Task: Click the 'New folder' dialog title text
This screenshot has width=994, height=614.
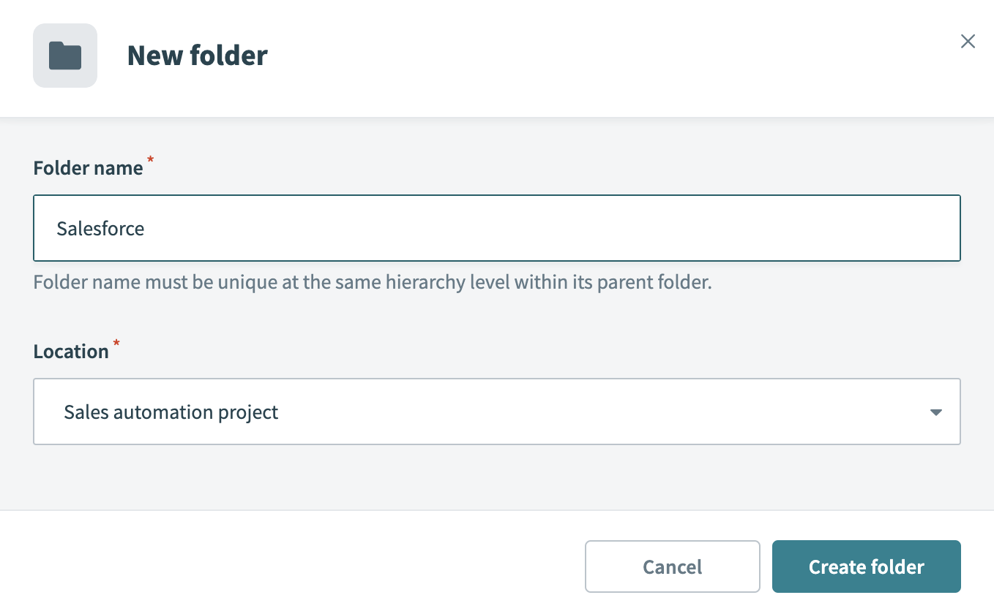Action: [198, 55]
